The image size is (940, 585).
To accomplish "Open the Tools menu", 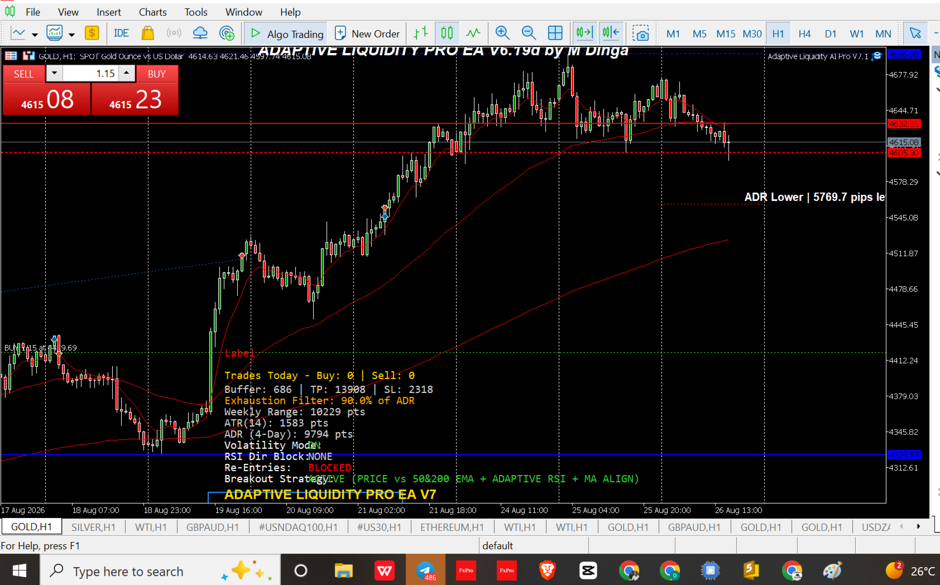I will pos(196,12).
